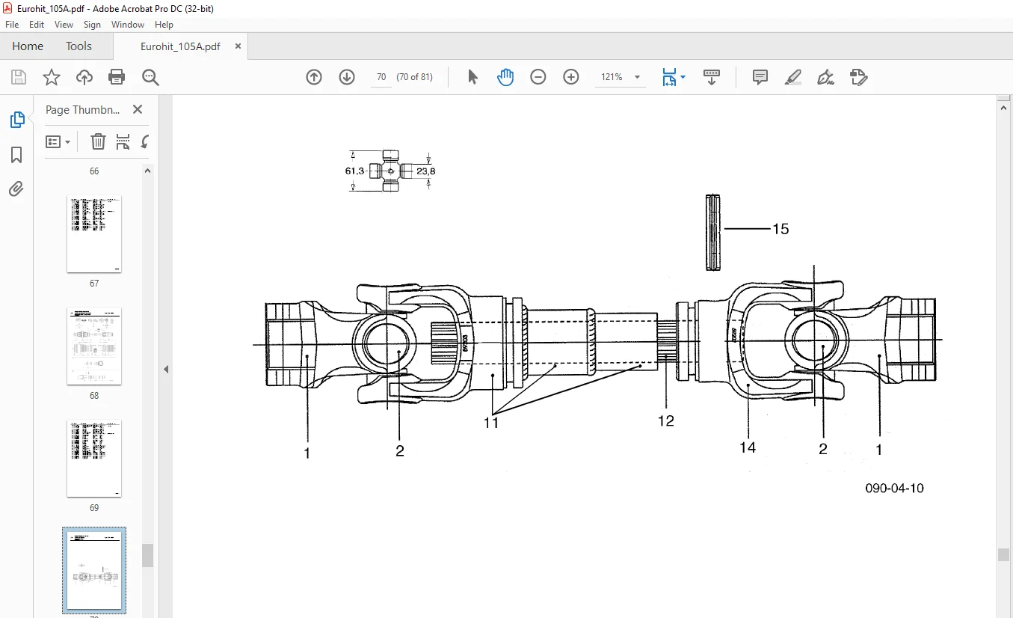Open the View menu
This screenshot has height=618, width=1013.
coord(64,25)
